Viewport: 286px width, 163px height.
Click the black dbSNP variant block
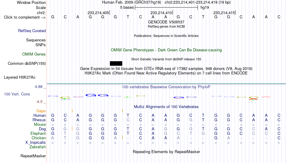coord(116,64)
